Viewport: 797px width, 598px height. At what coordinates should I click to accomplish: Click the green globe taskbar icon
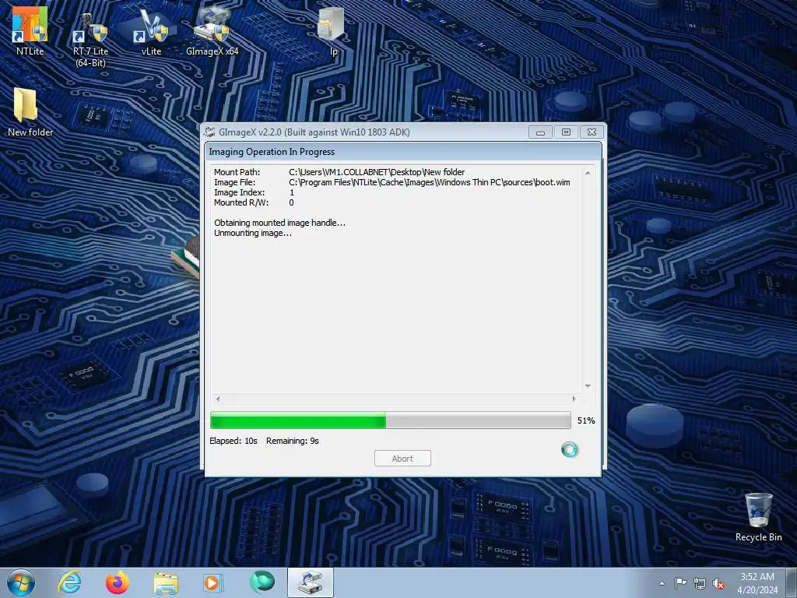click(x=262, y=582)
